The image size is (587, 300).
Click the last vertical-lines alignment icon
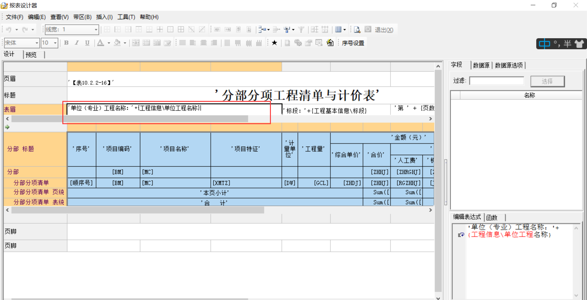(x=259, y=43)
